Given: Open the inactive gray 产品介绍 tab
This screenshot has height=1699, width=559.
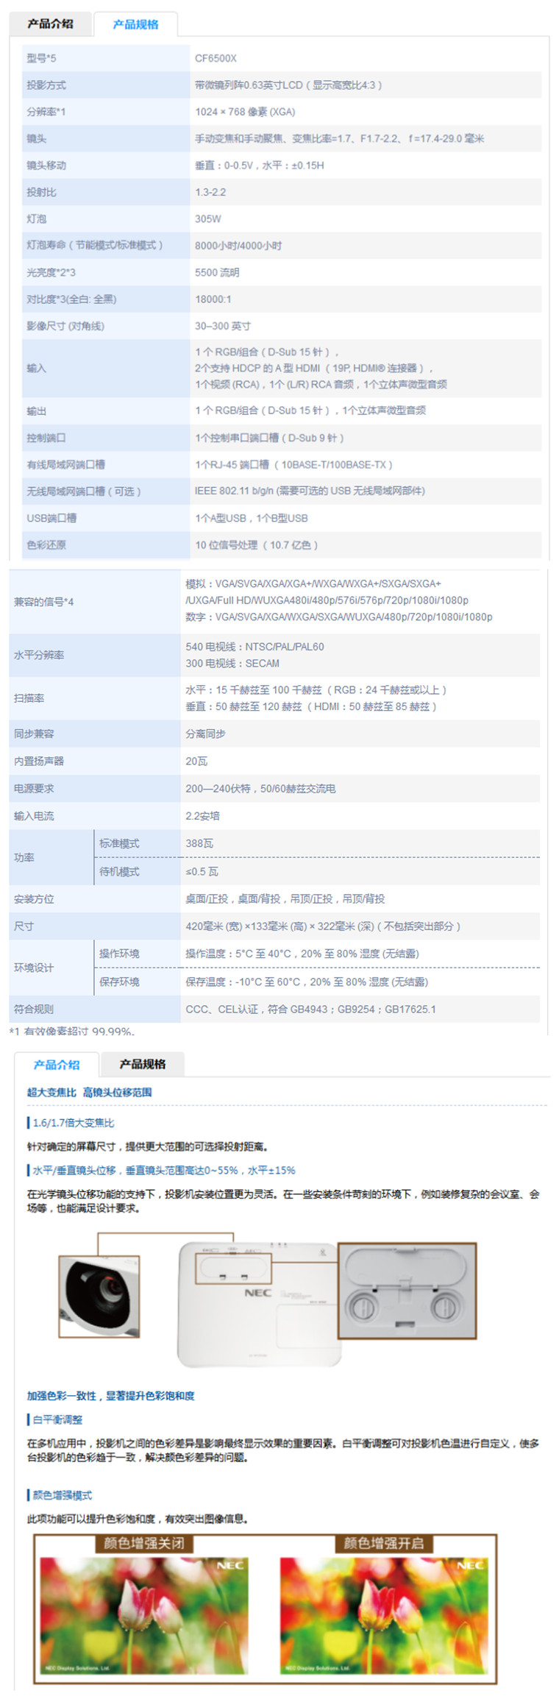Looking at the screenshot, I should pyautogui.click(x=51, y=24).
